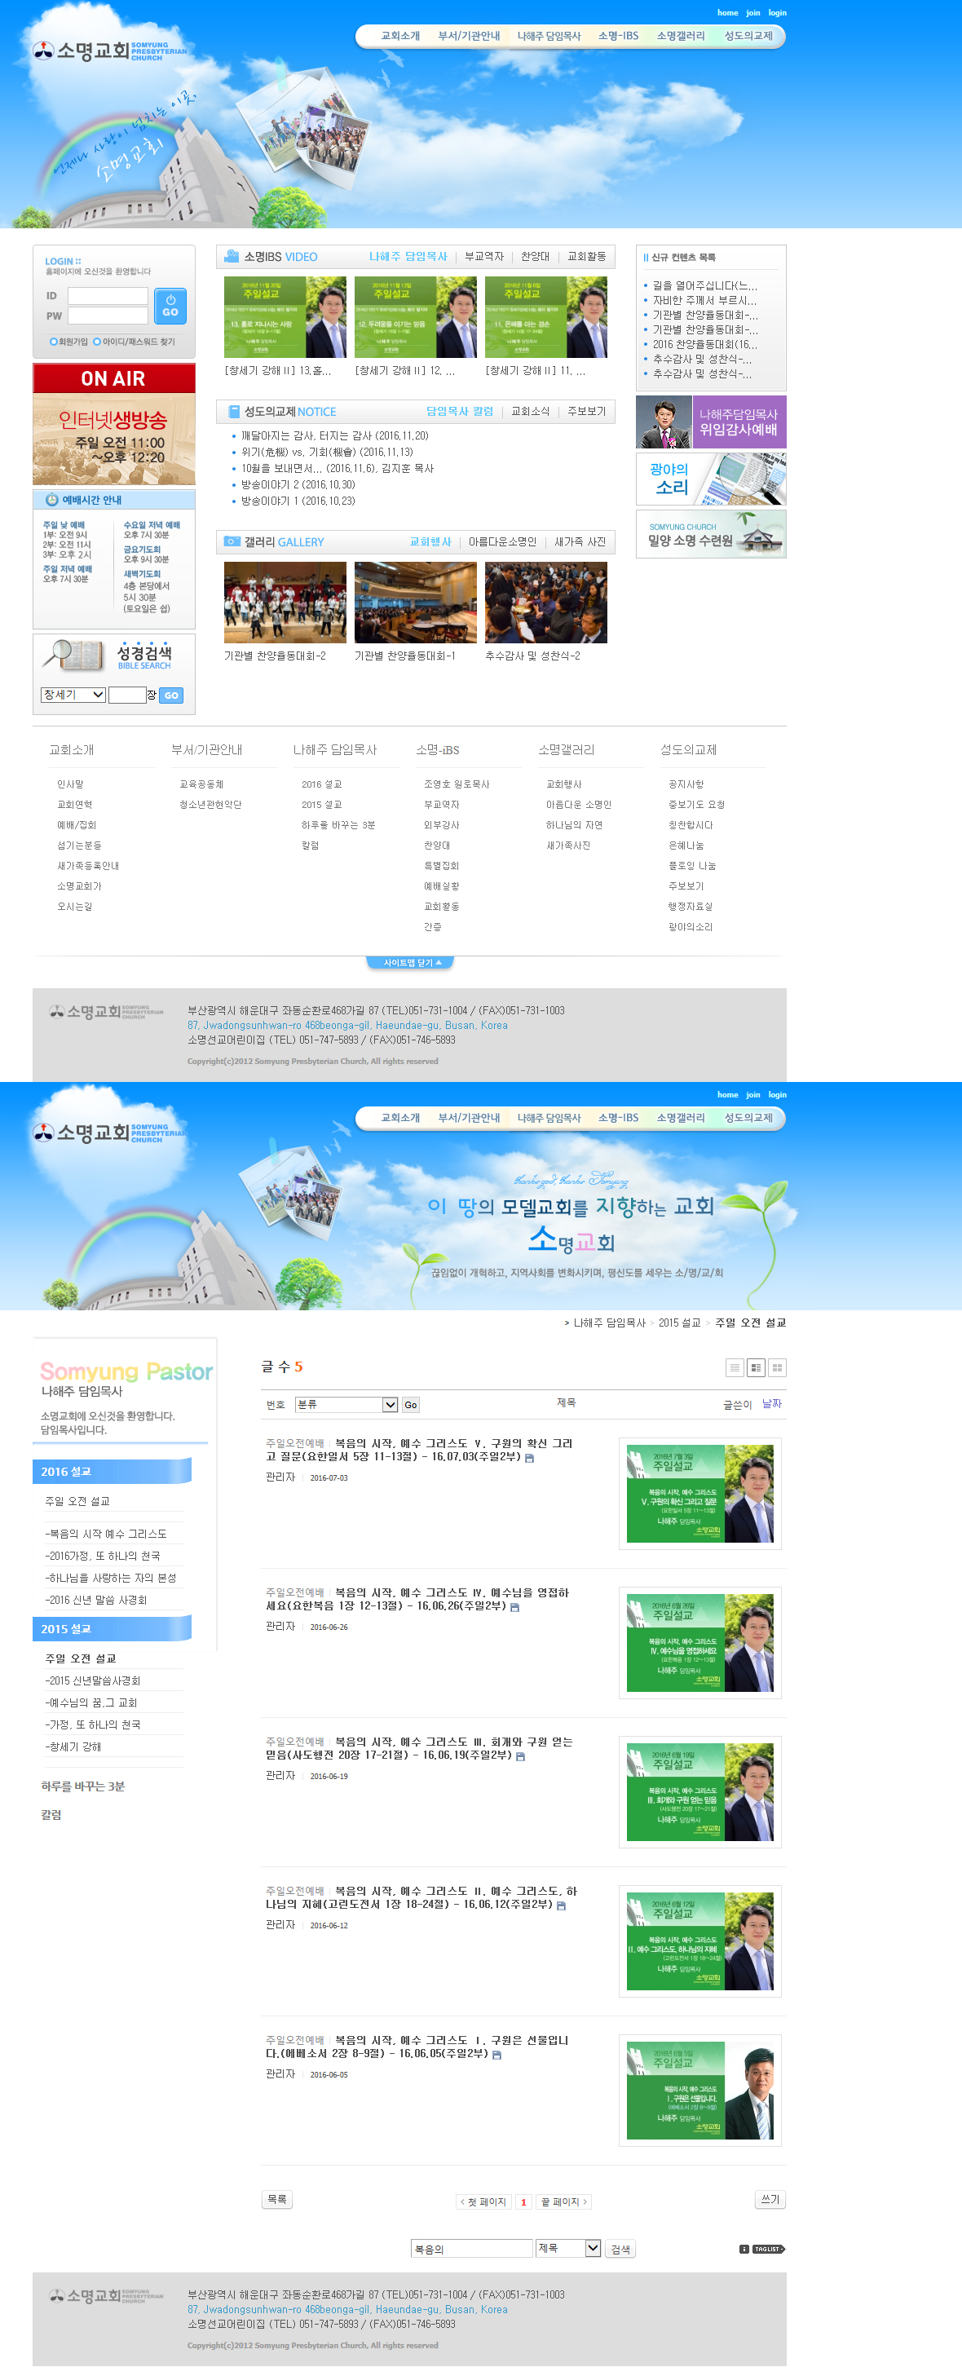
Task: Click the 목록 list button
Action: pos(276,2200)
